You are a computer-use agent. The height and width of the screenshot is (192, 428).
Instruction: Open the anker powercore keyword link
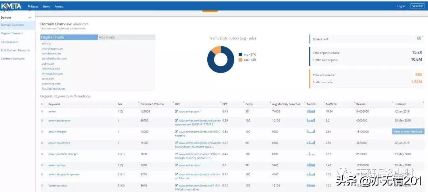click(59, 121)
